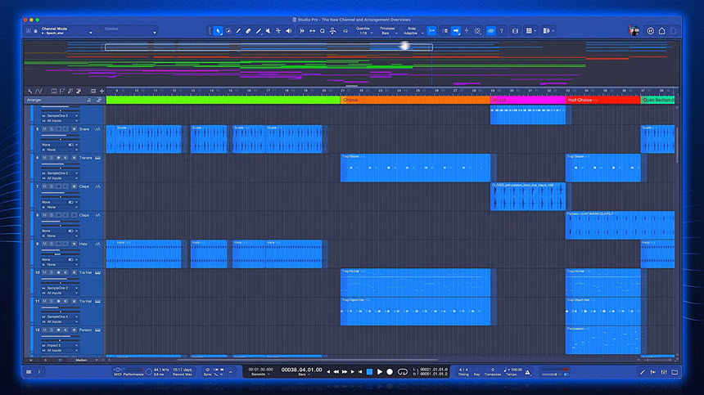Select the Trap Hi-Hat clip in Chorus
This screenshot has height=395, width=704.
coord(415,282)
